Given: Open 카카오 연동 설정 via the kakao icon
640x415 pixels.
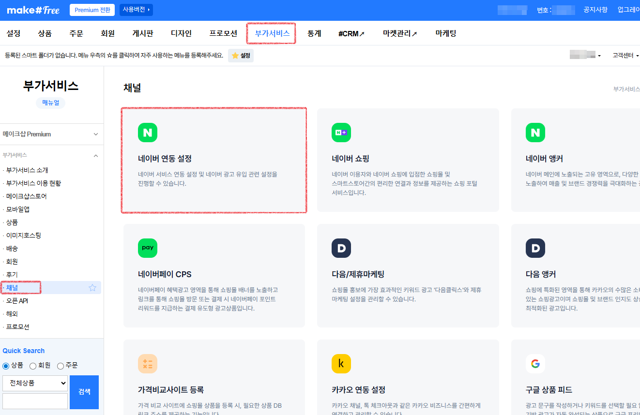Looking at the screenshot, I should [x=341, y=363].
